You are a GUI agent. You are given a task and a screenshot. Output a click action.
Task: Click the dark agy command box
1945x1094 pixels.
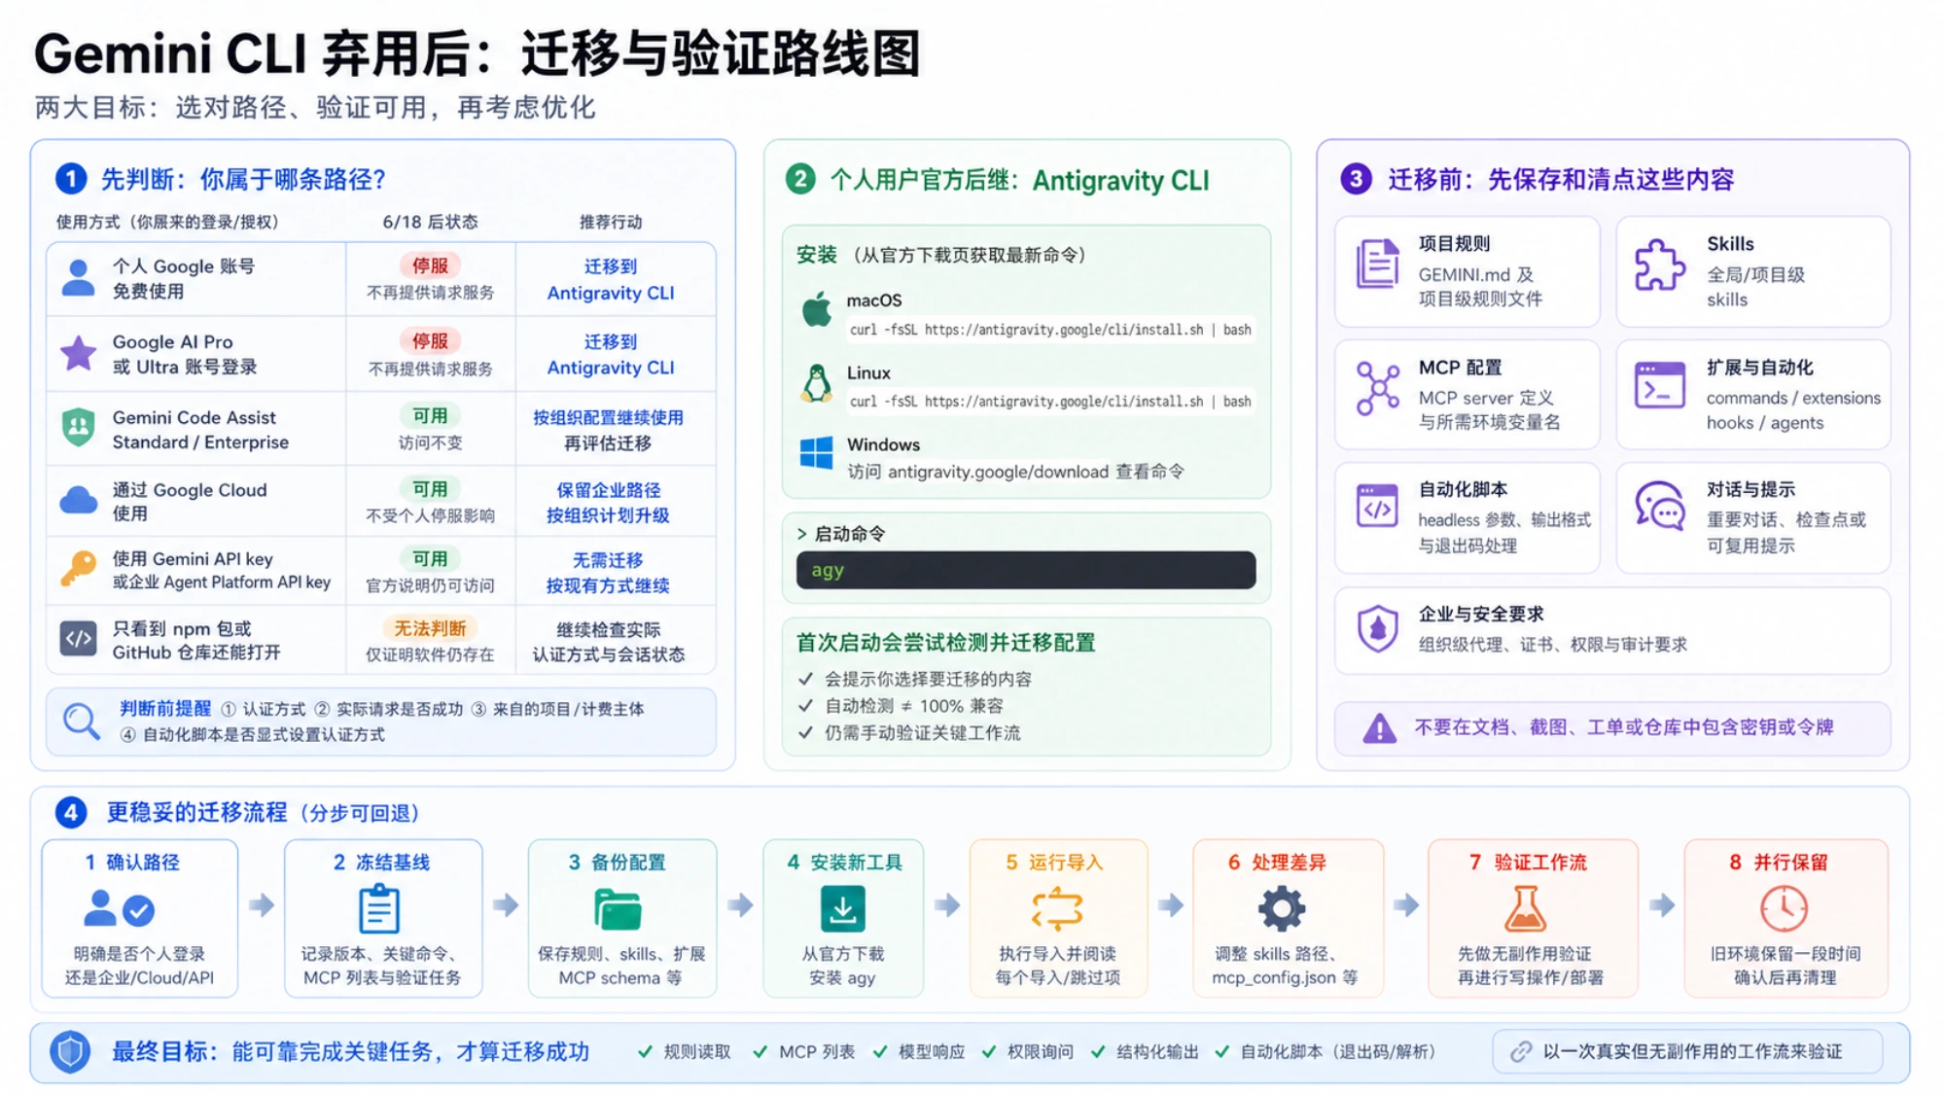tap(1026, 570)
